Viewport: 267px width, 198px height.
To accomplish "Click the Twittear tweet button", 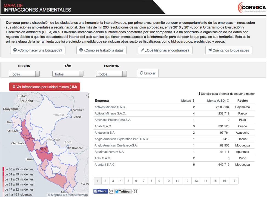I will [x=123, y=191].
